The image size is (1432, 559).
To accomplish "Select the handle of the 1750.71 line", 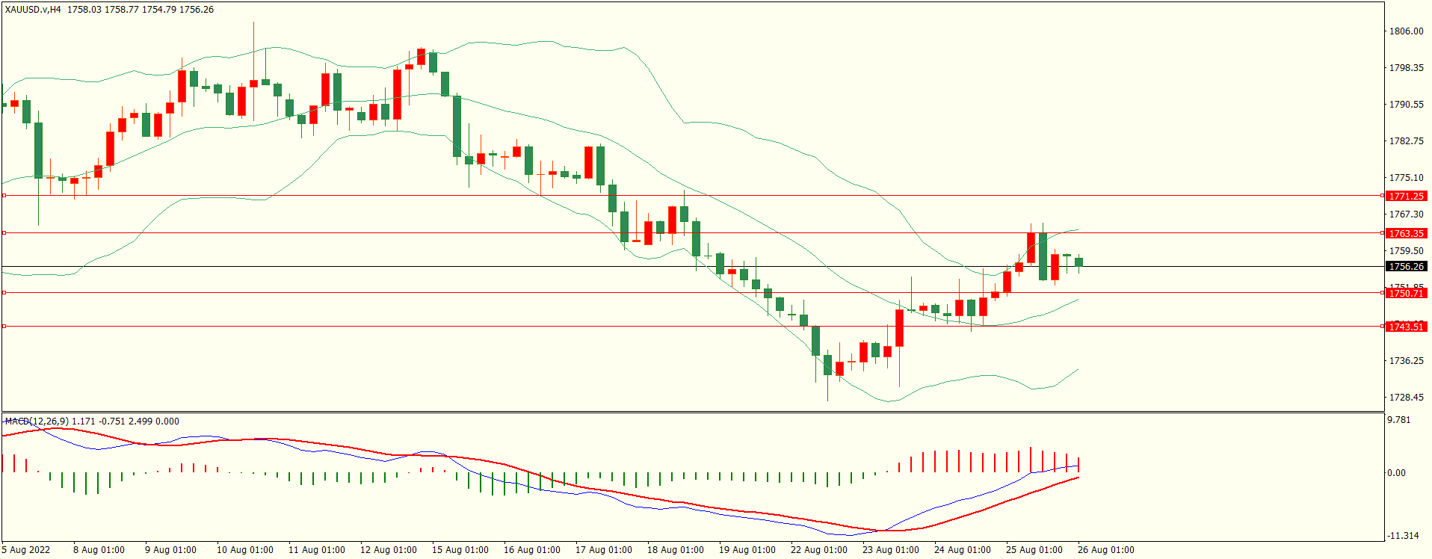I will pos(4,293).
